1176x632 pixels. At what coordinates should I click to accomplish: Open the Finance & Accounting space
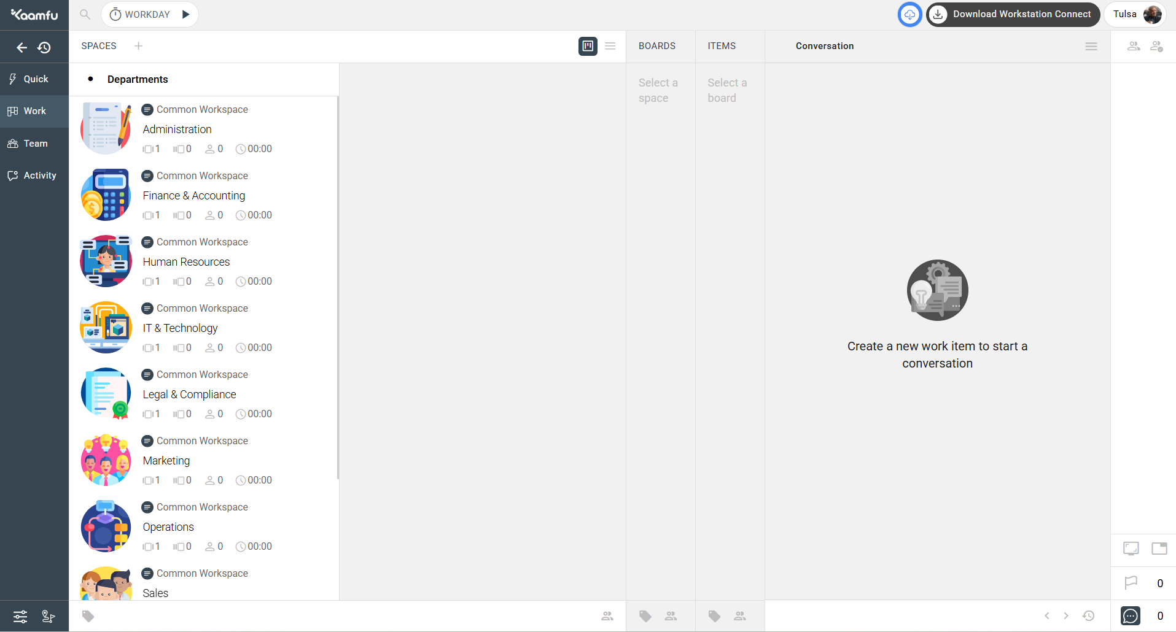[193, 196]
